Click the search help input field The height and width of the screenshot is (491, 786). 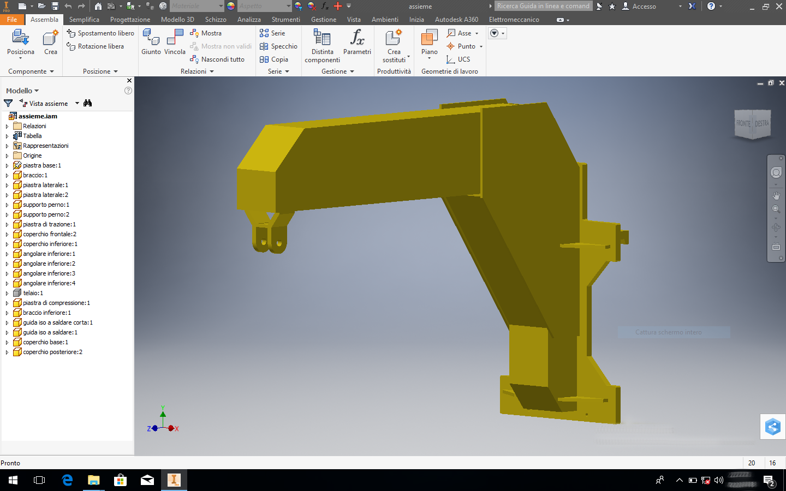(x=544, y=6)
